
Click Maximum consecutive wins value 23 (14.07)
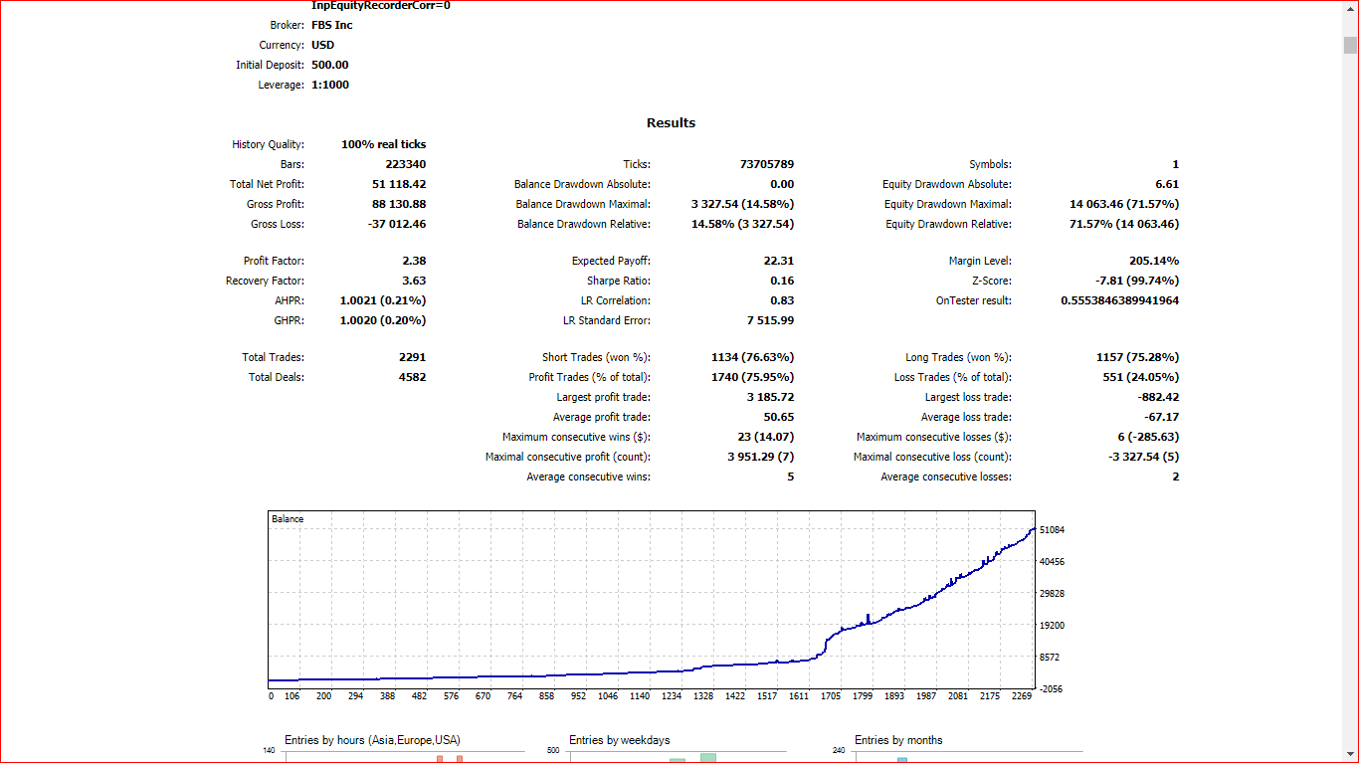(x=764, y=437)
